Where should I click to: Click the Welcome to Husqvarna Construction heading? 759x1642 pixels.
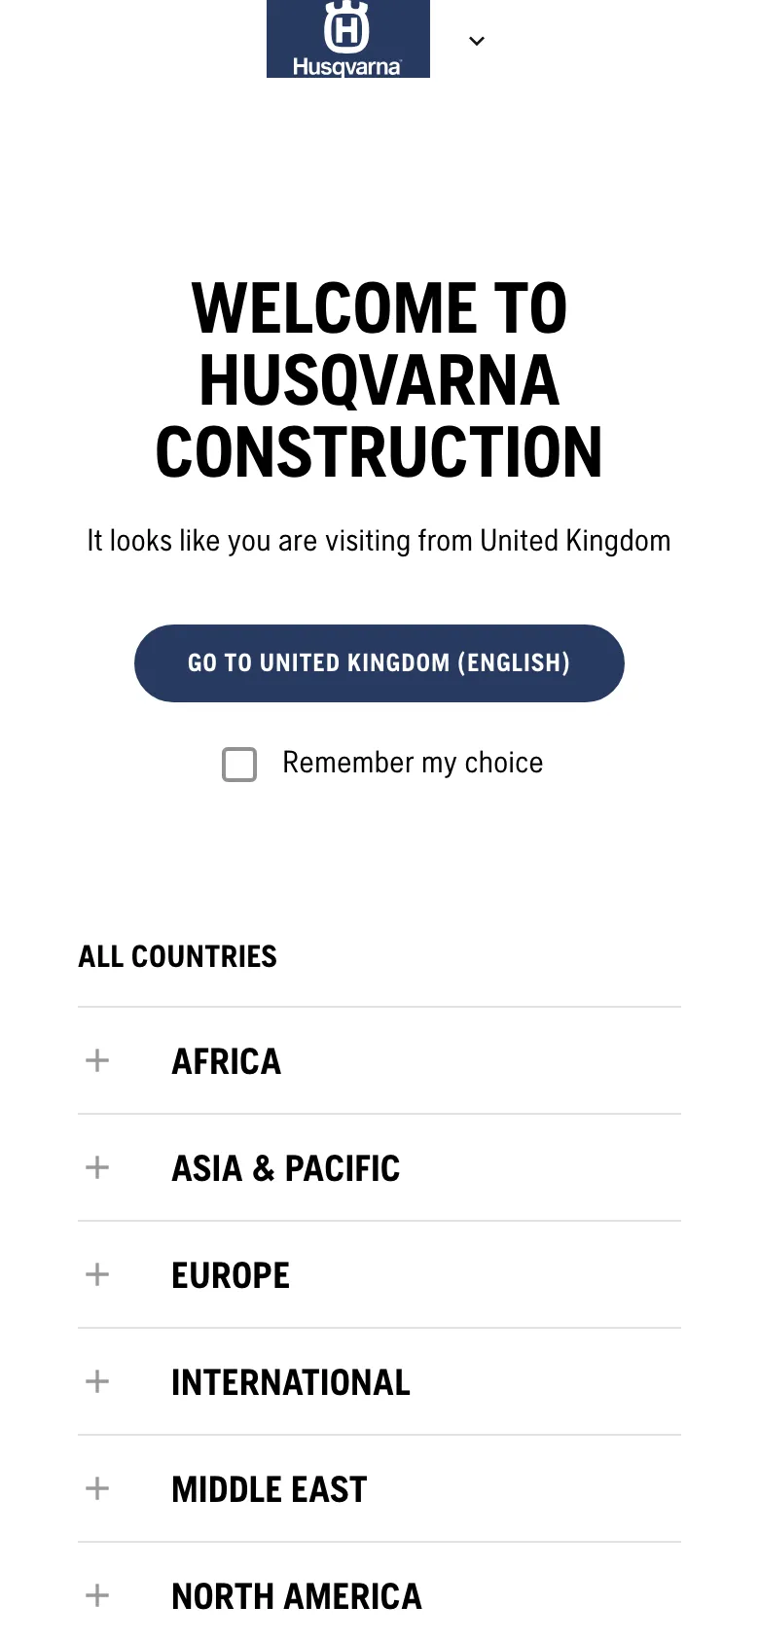coord(379,380)
